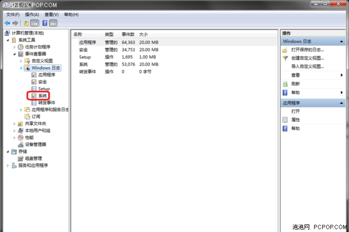
Task: Collapse the 应用程序 actions section
Action: [341, 103]
